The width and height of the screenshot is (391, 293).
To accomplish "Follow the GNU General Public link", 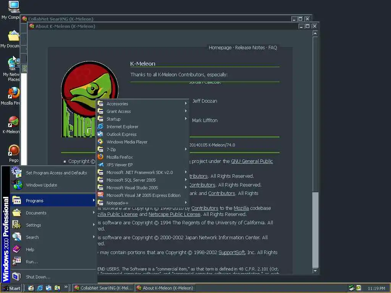I will click(252, 161).
